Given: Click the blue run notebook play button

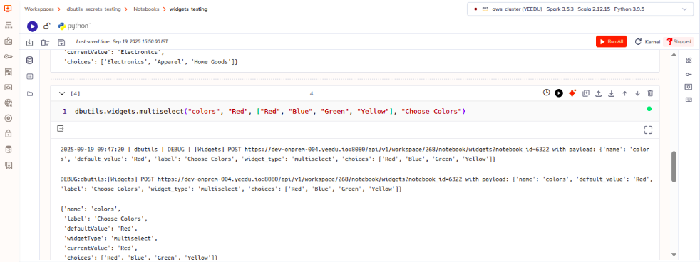Looking at the screenshot, I should pos(32,26).
